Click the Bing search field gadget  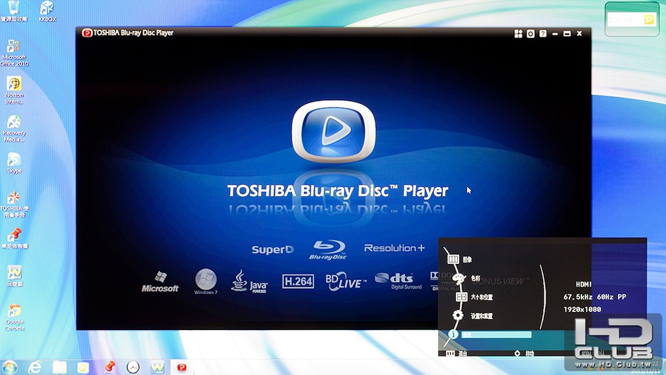coord(625,19)
